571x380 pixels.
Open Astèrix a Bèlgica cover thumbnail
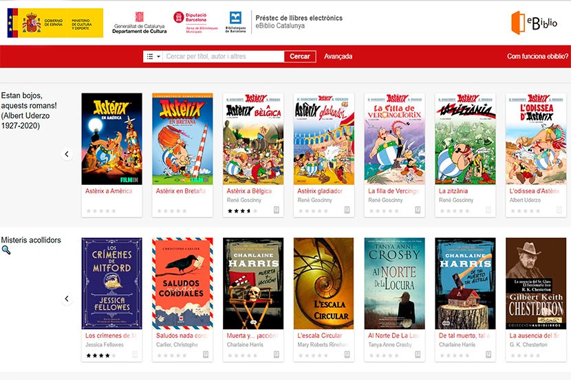click(x=253, y=139)
